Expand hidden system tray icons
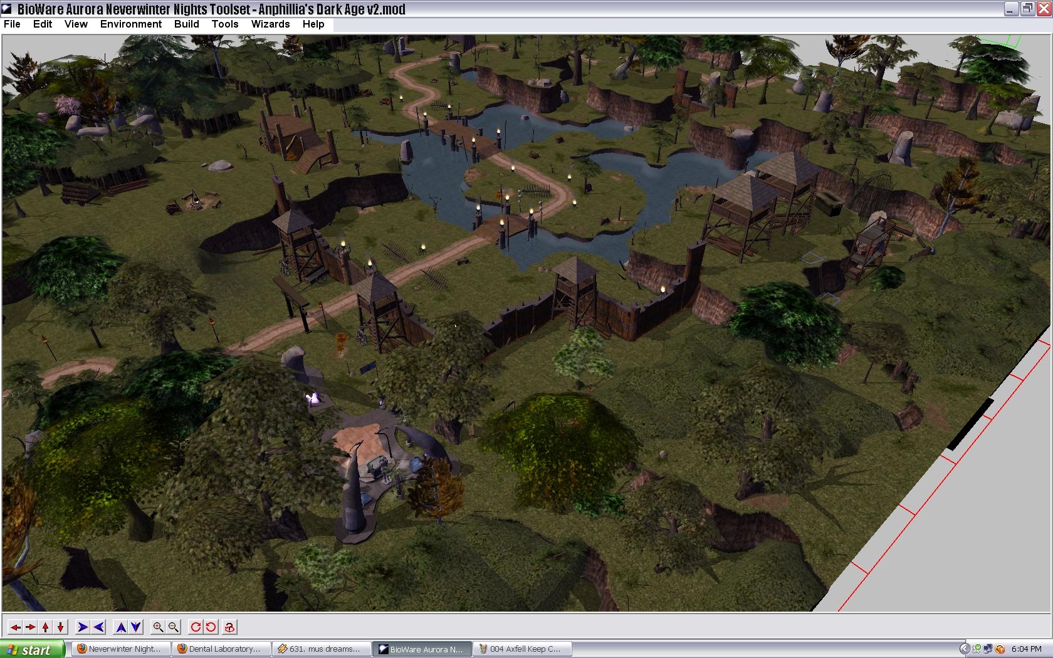1053x658 pixels. (x=965, y=649)
